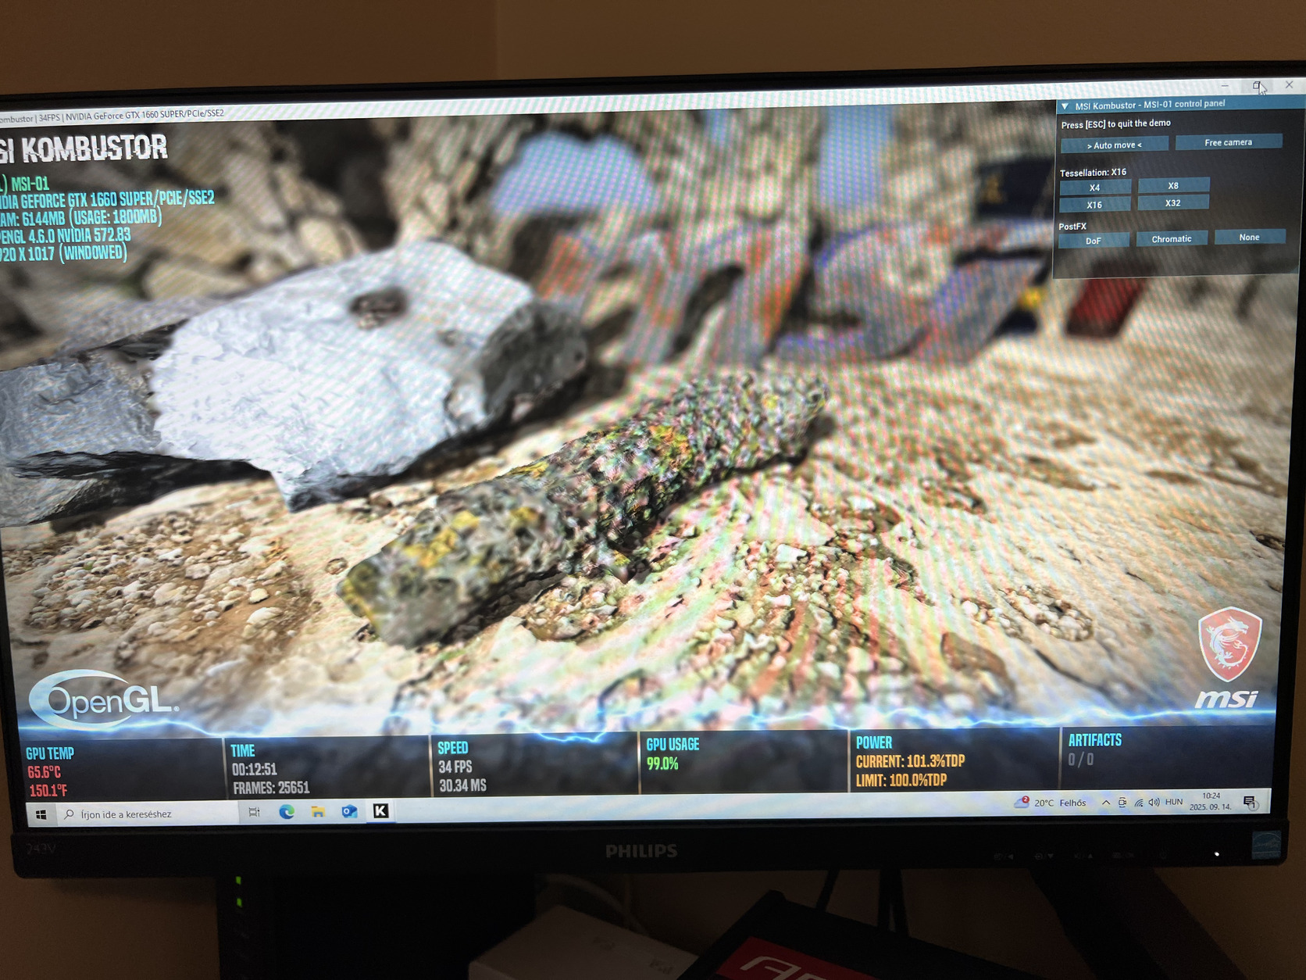
Task: Click the GPU TEMP 65.6°C reading
Action: [x=44, y=772]
